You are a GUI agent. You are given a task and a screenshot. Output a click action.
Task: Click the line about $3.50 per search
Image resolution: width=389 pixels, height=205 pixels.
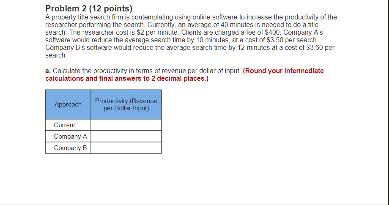[181, 40]
